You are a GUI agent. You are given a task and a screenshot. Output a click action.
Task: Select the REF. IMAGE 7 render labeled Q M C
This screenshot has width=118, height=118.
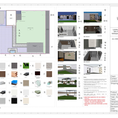tap(67, 56)
